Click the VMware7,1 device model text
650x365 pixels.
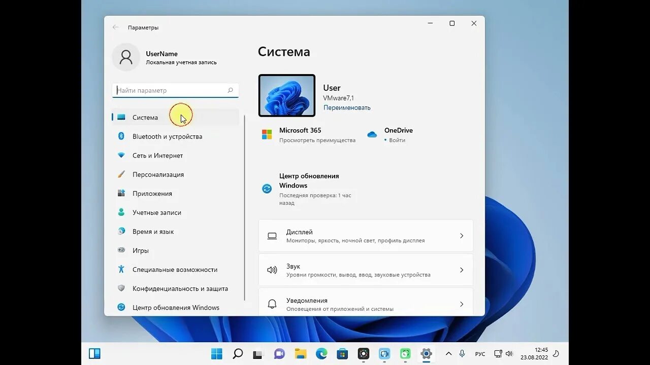click(x=339, y=98)
